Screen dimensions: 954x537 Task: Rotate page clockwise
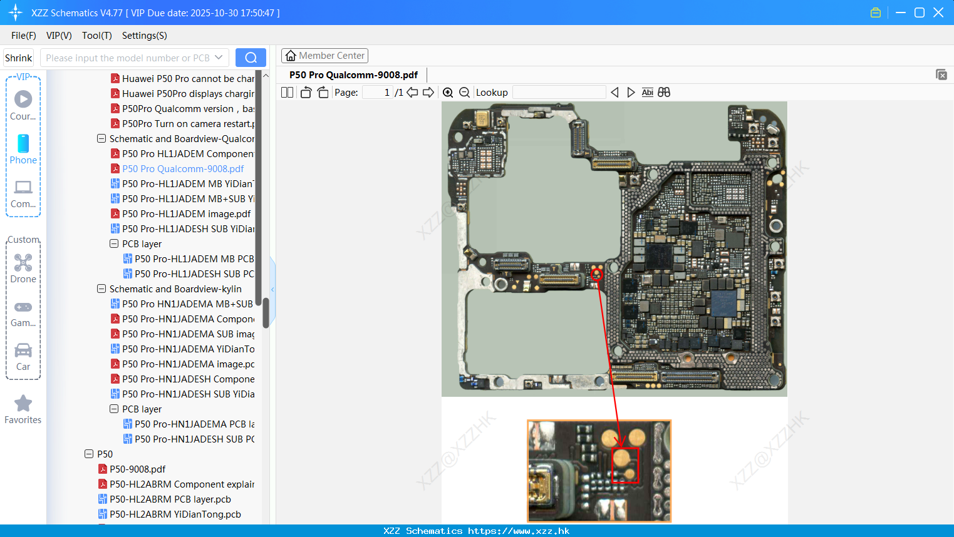[x=323, y=93]
